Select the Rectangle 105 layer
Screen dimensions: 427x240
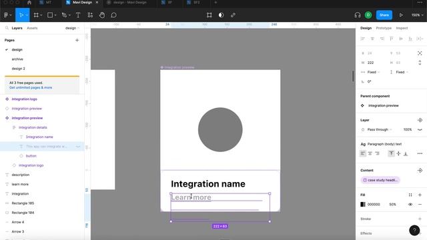pos(23,203)
